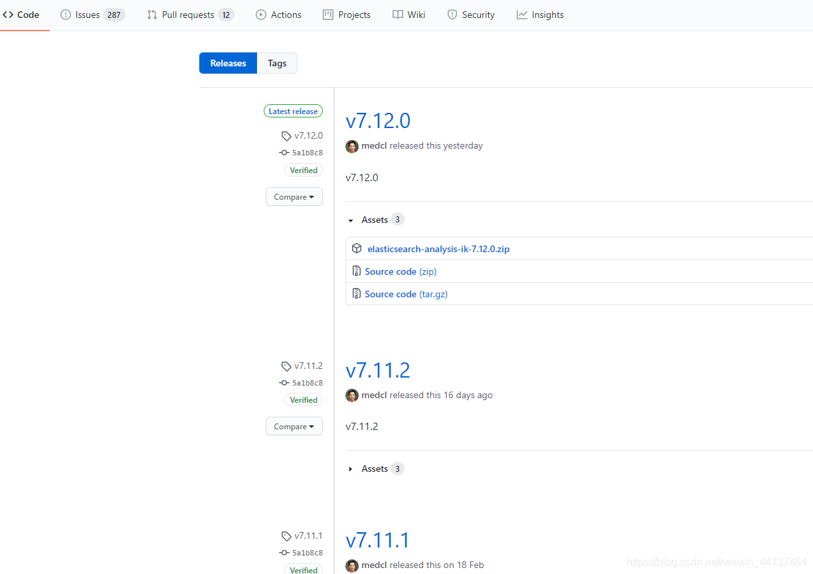Download Source code (zip)
This screenshot has height=574, width=813.
pyautogui.click(x=401, y=271)
